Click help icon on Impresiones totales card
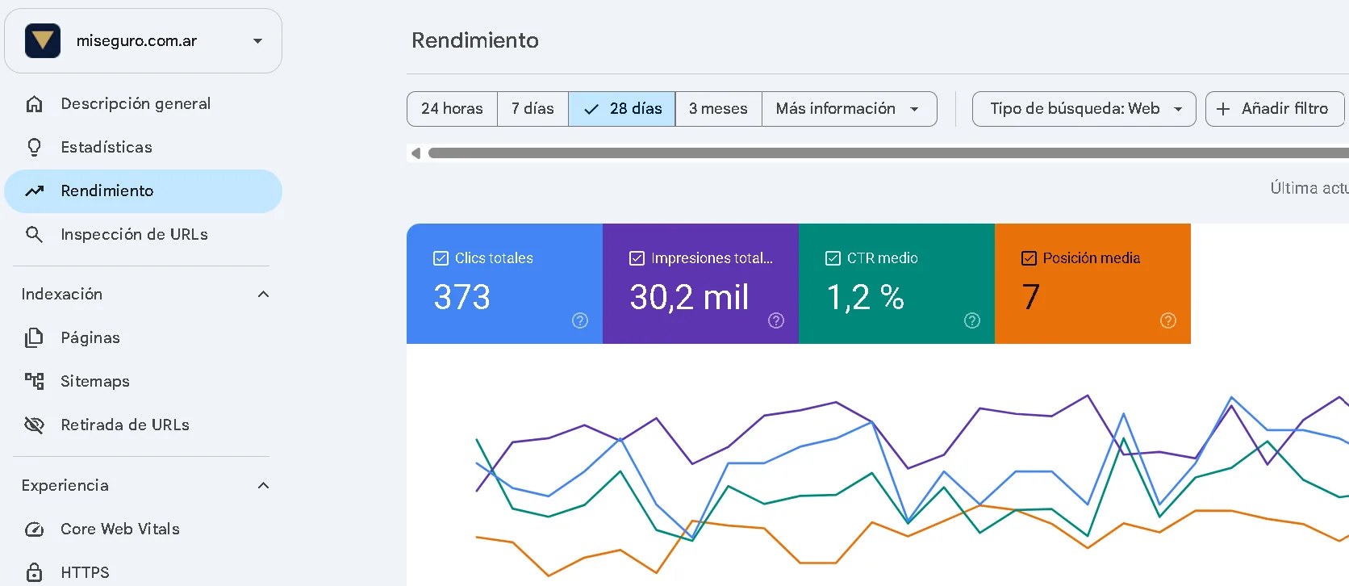Viewport: 1349px width, 586px height. pyautogui.click(x=776, y=320)
